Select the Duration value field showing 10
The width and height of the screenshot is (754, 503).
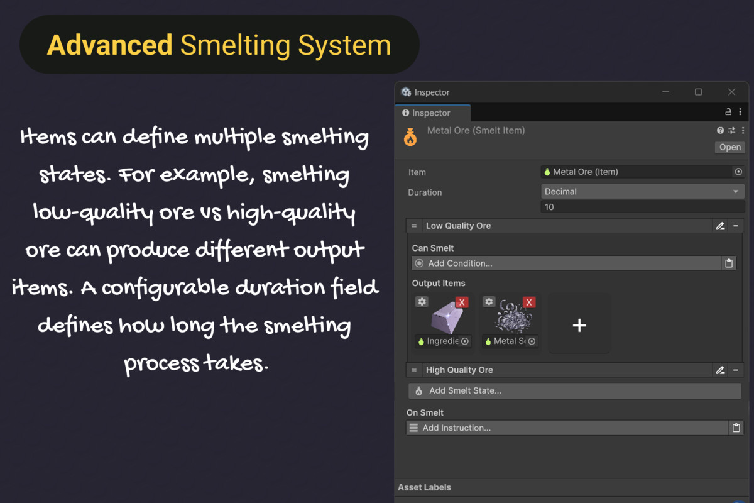point(641,206)
